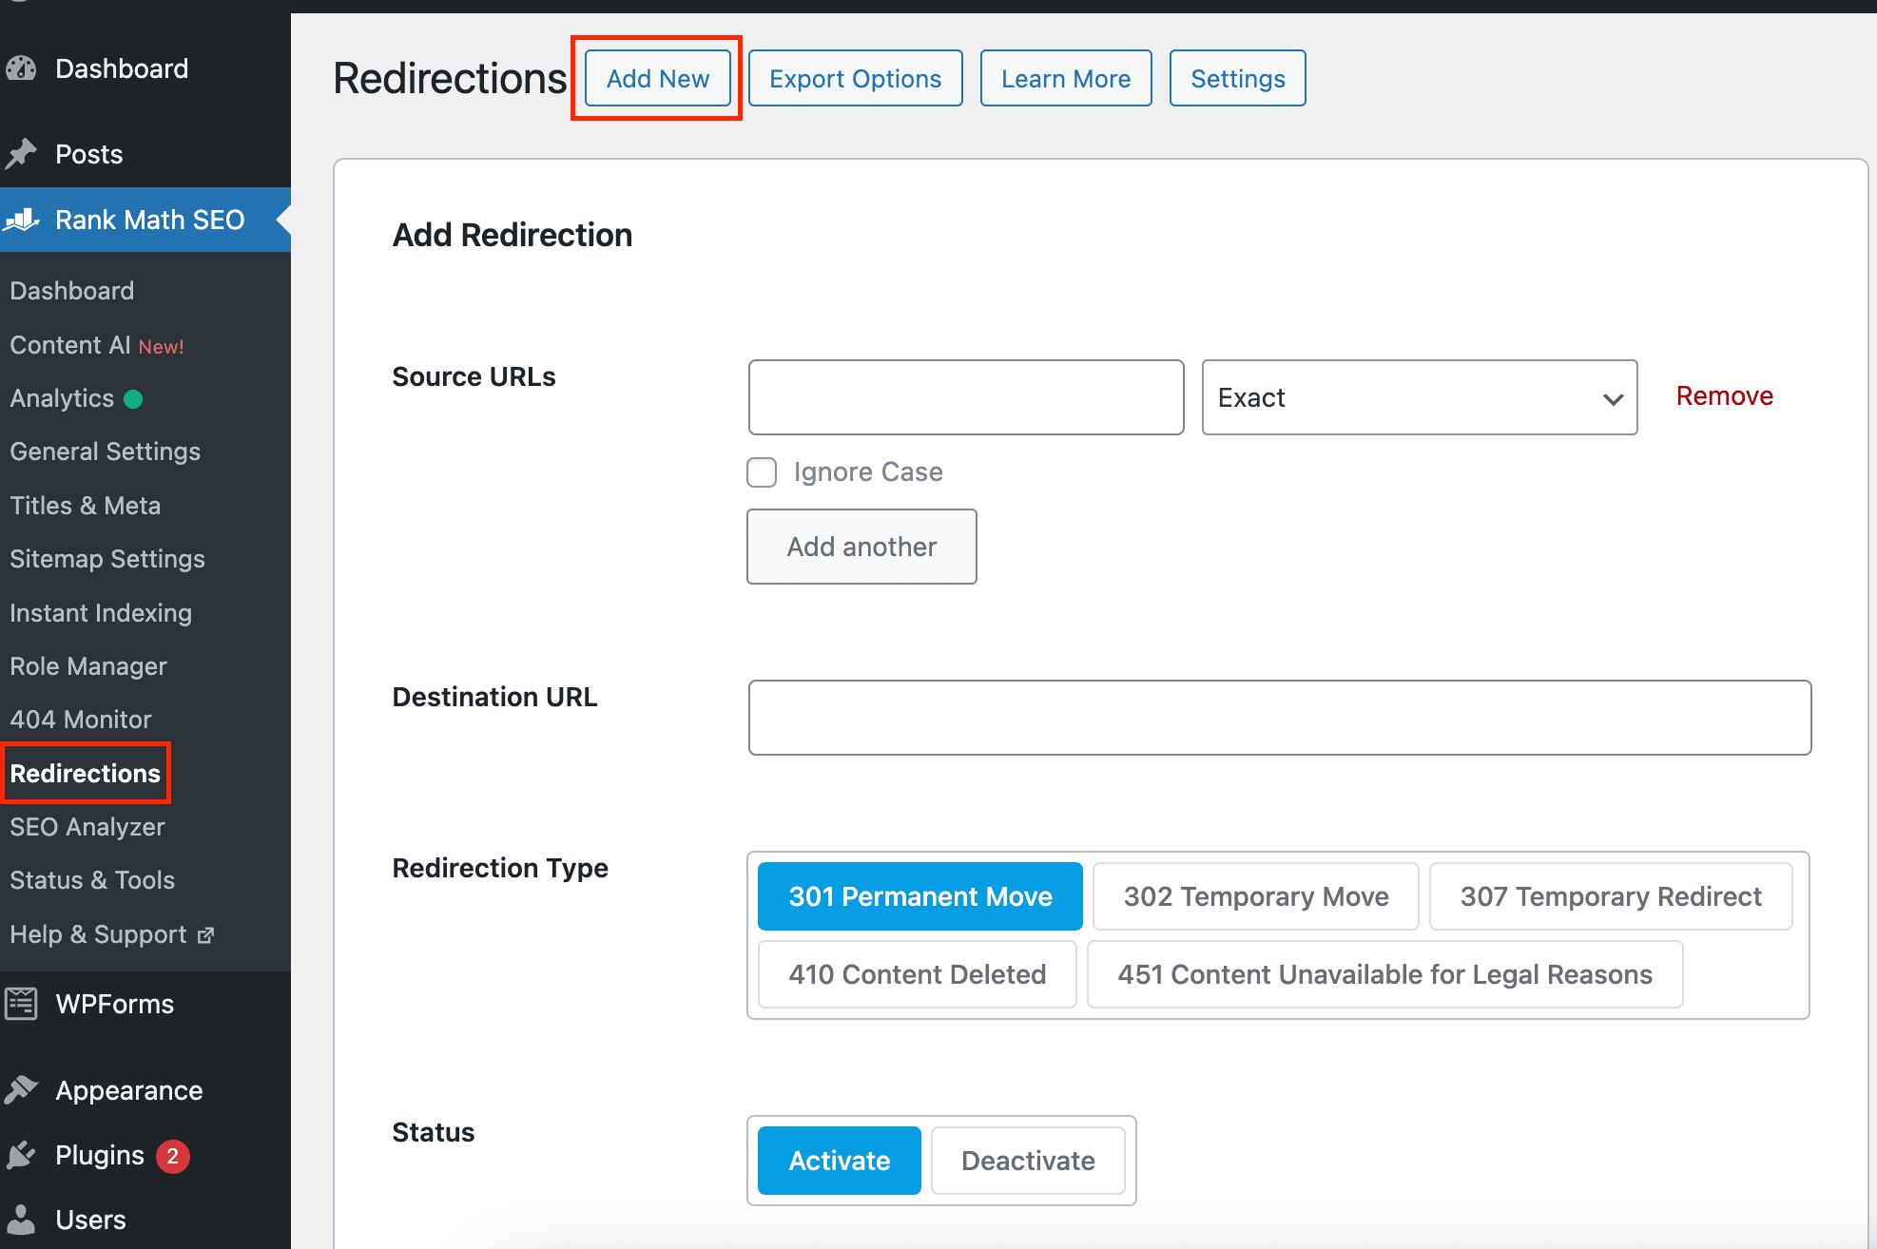The image size is (1877, 1249).
Task: Click the WPForms form icon
Action: [x=21, y=1004]
